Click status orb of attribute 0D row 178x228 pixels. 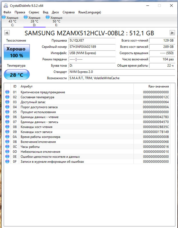pyautogui.click(x=7, y=152)
